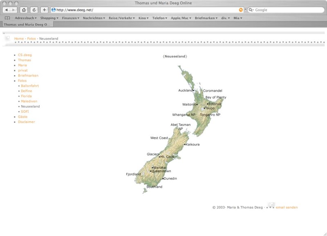327x236 pixels.
Task: Open the Briefmarken bookmarks folder
Action: coord(206,18)
